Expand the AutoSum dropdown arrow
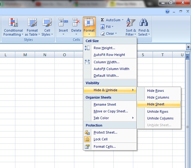 point(123,20)
